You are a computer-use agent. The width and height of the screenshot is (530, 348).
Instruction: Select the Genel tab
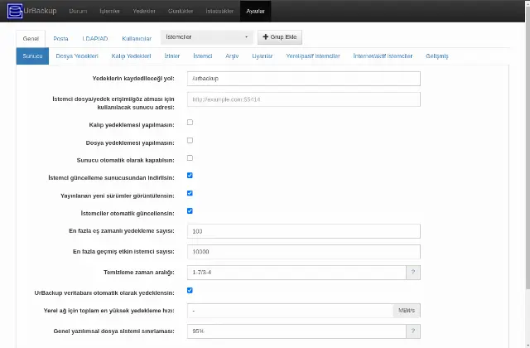tap(31, 39)
